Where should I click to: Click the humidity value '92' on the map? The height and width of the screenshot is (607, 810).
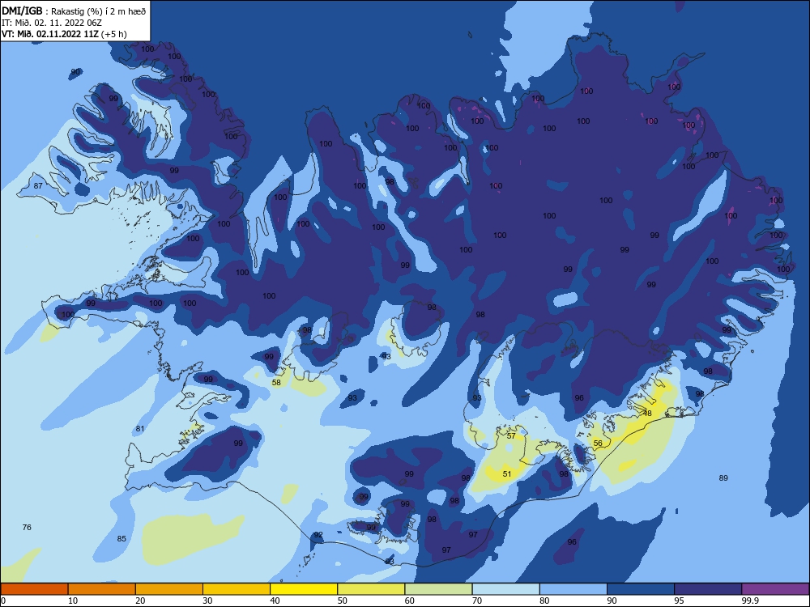318,535
